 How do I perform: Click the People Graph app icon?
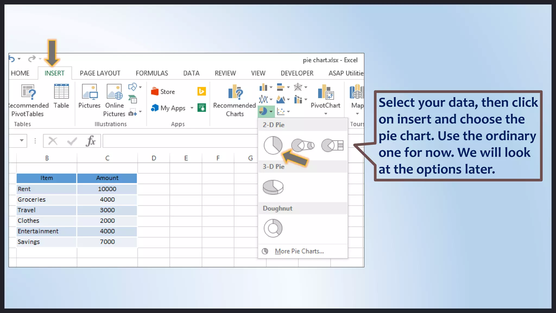pos(201,108)
